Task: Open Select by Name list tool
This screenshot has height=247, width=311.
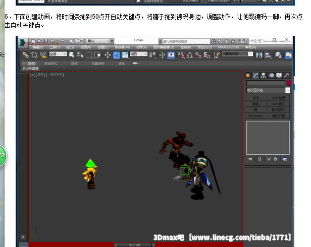Action: [80, 55]
